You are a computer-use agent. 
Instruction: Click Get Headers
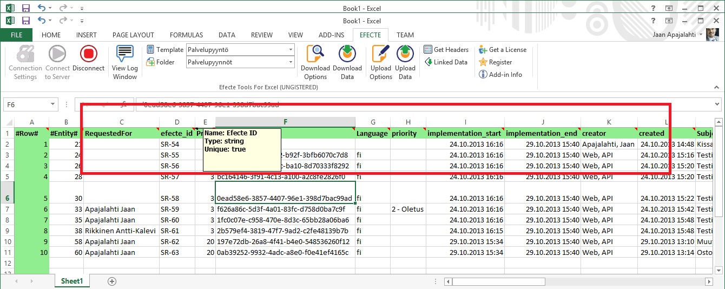pos(446,50)
